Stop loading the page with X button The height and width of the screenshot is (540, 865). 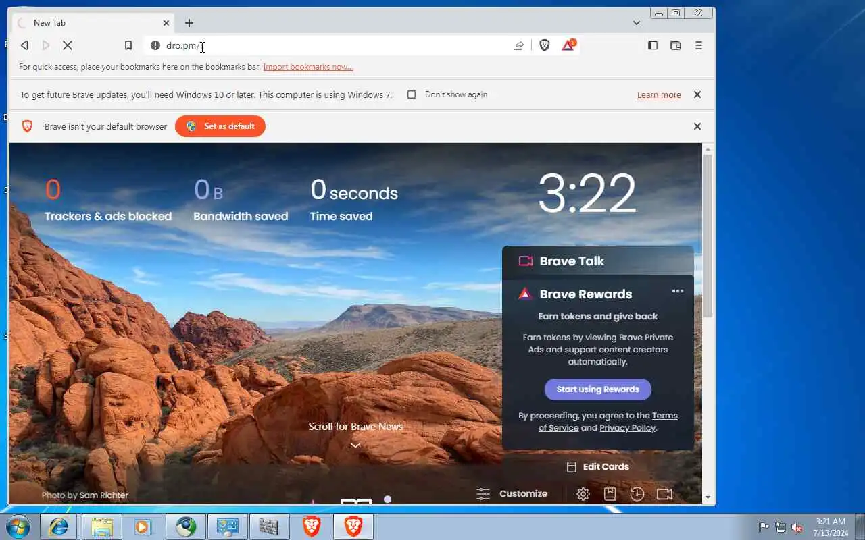pyautogui.click(x=68, y=45)
